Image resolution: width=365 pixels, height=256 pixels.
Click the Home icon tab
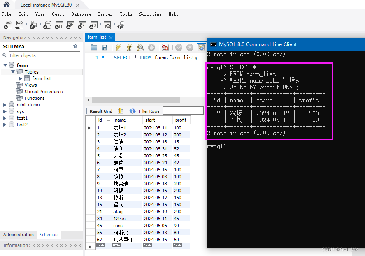(7, 5)
